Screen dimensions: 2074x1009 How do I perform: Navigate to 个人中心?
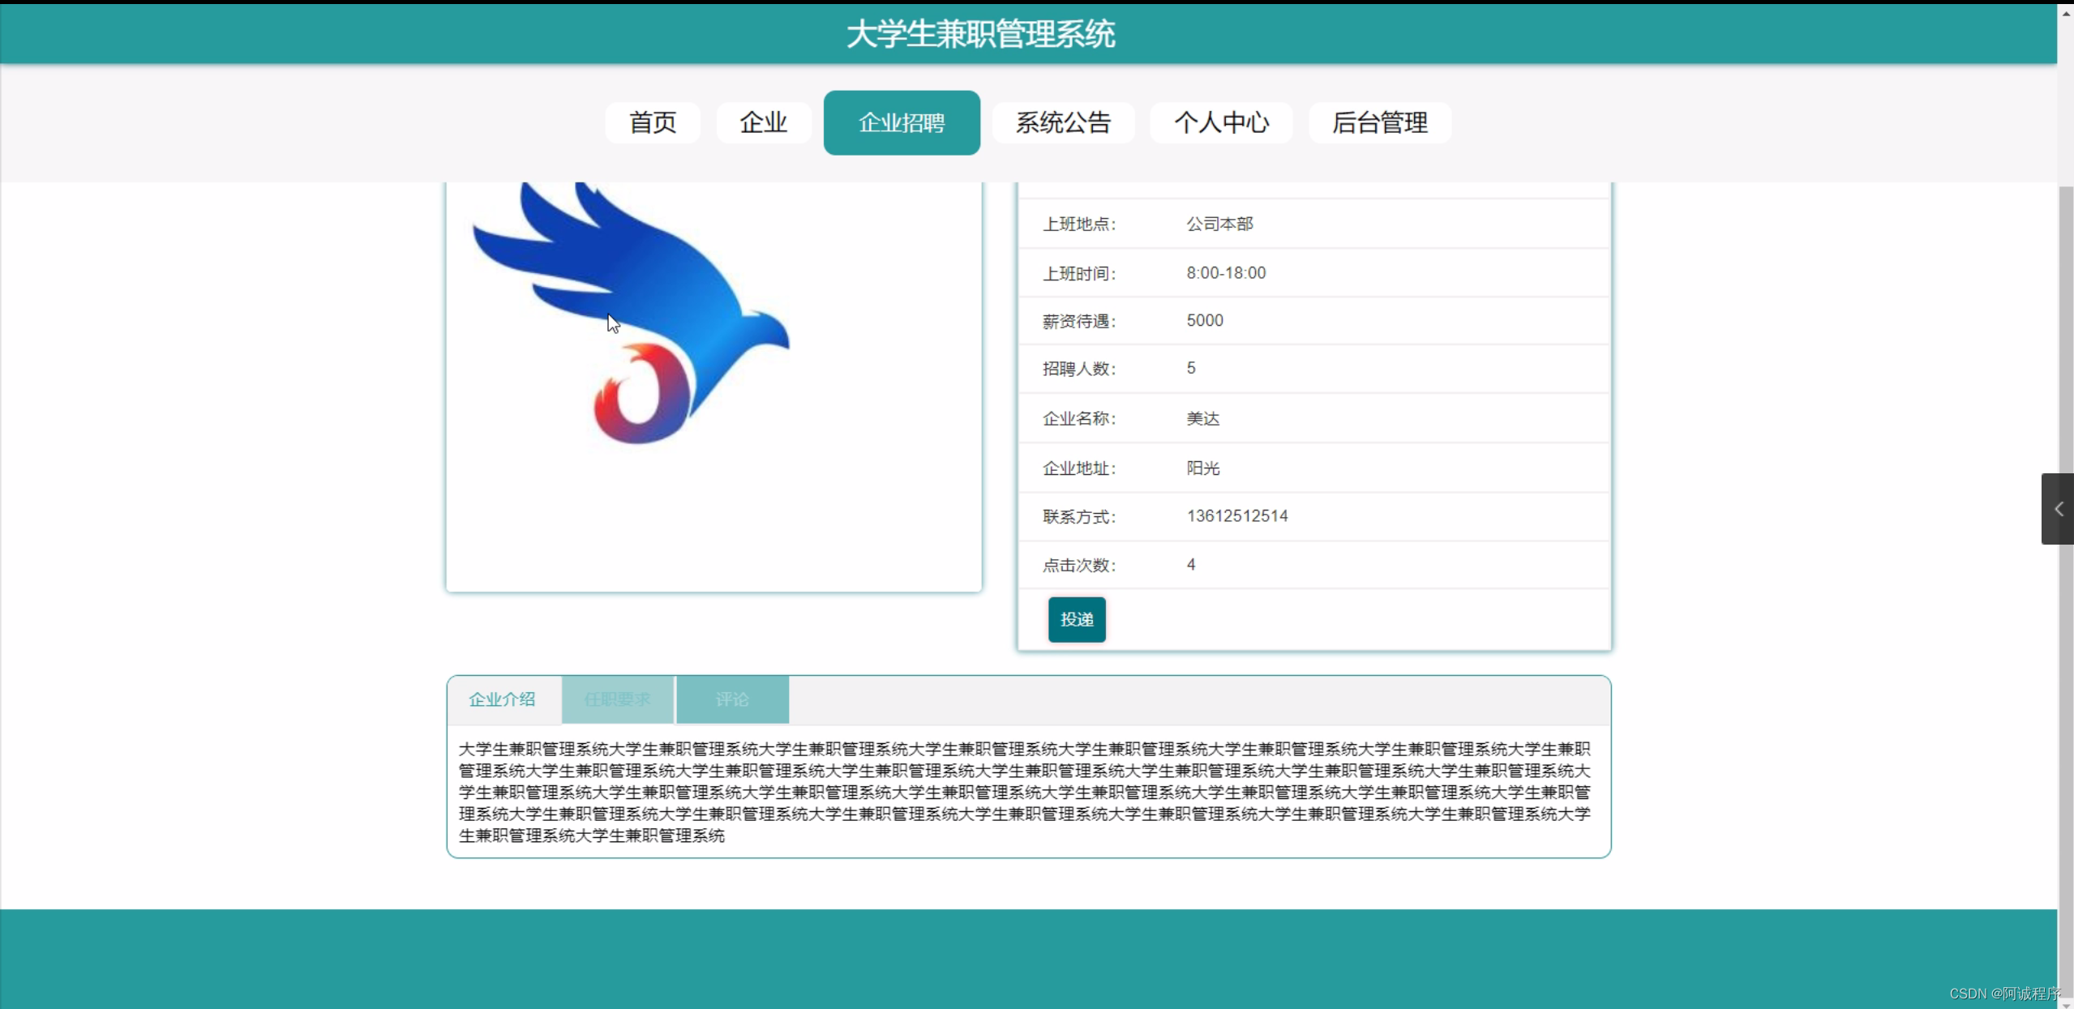click(x=1221, y=122)
